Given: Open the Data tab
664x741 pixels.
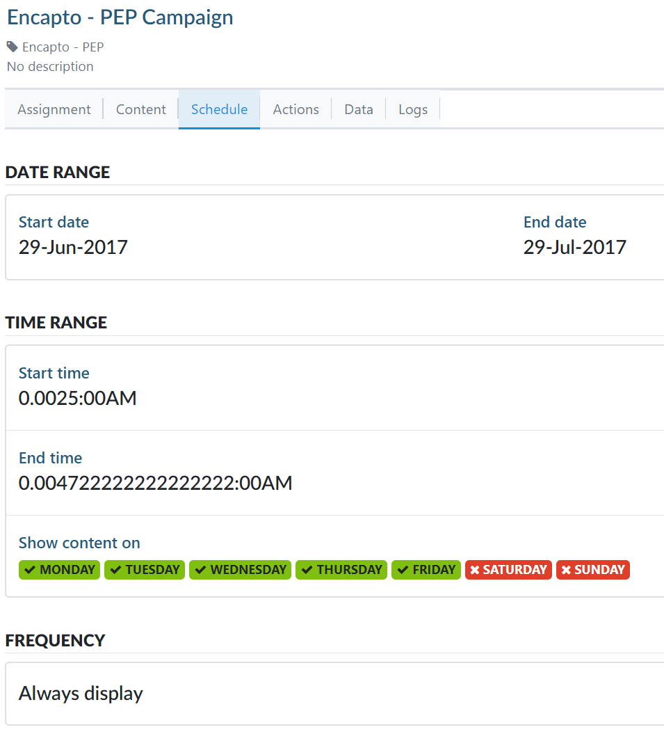Looking at the screenshot, I should (359, 109).
